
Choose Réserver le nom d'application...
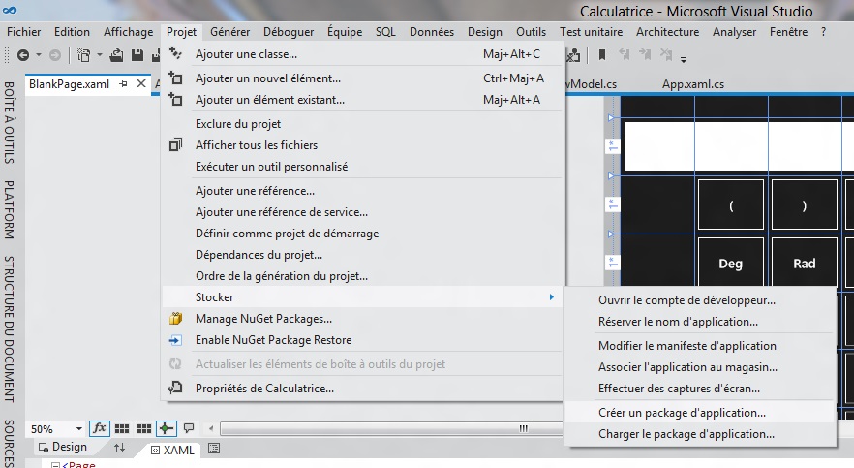point(700,322)
